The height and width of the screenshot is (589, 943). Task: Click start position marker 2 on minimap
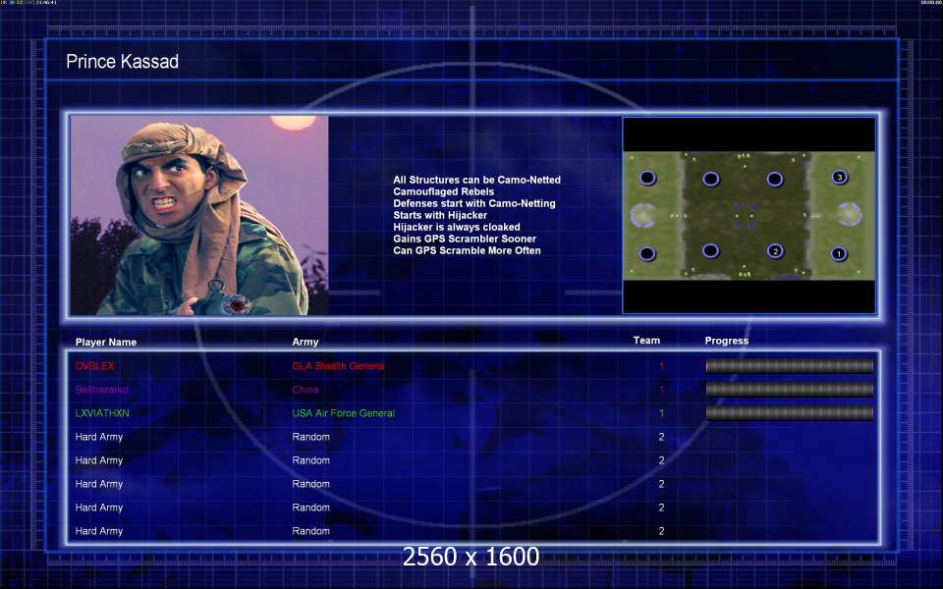click(x=775, y=251)
